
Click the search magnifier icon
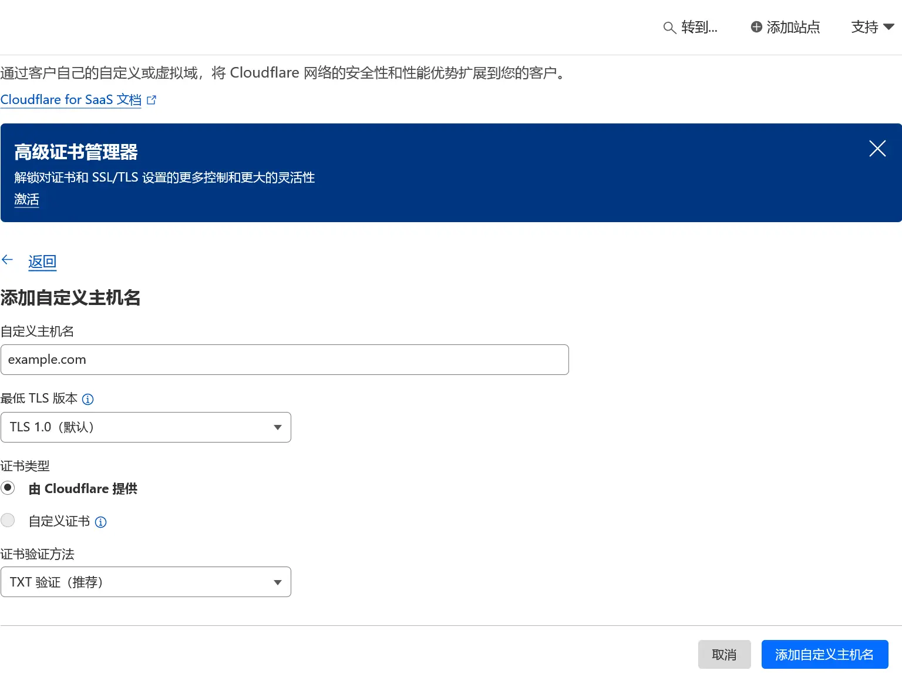pyautogui.click(x=669, y=28)
